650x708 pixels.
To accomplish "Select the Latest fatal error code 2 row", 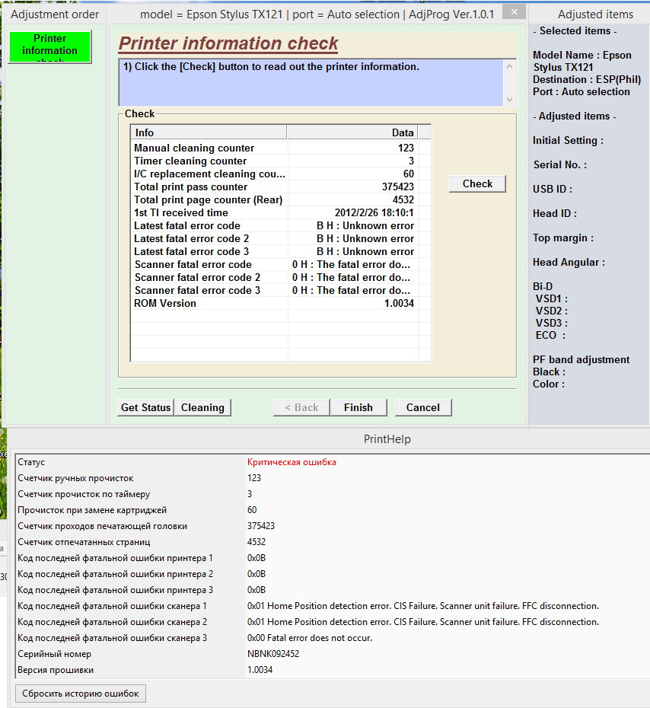I will (x=275, y=239).
